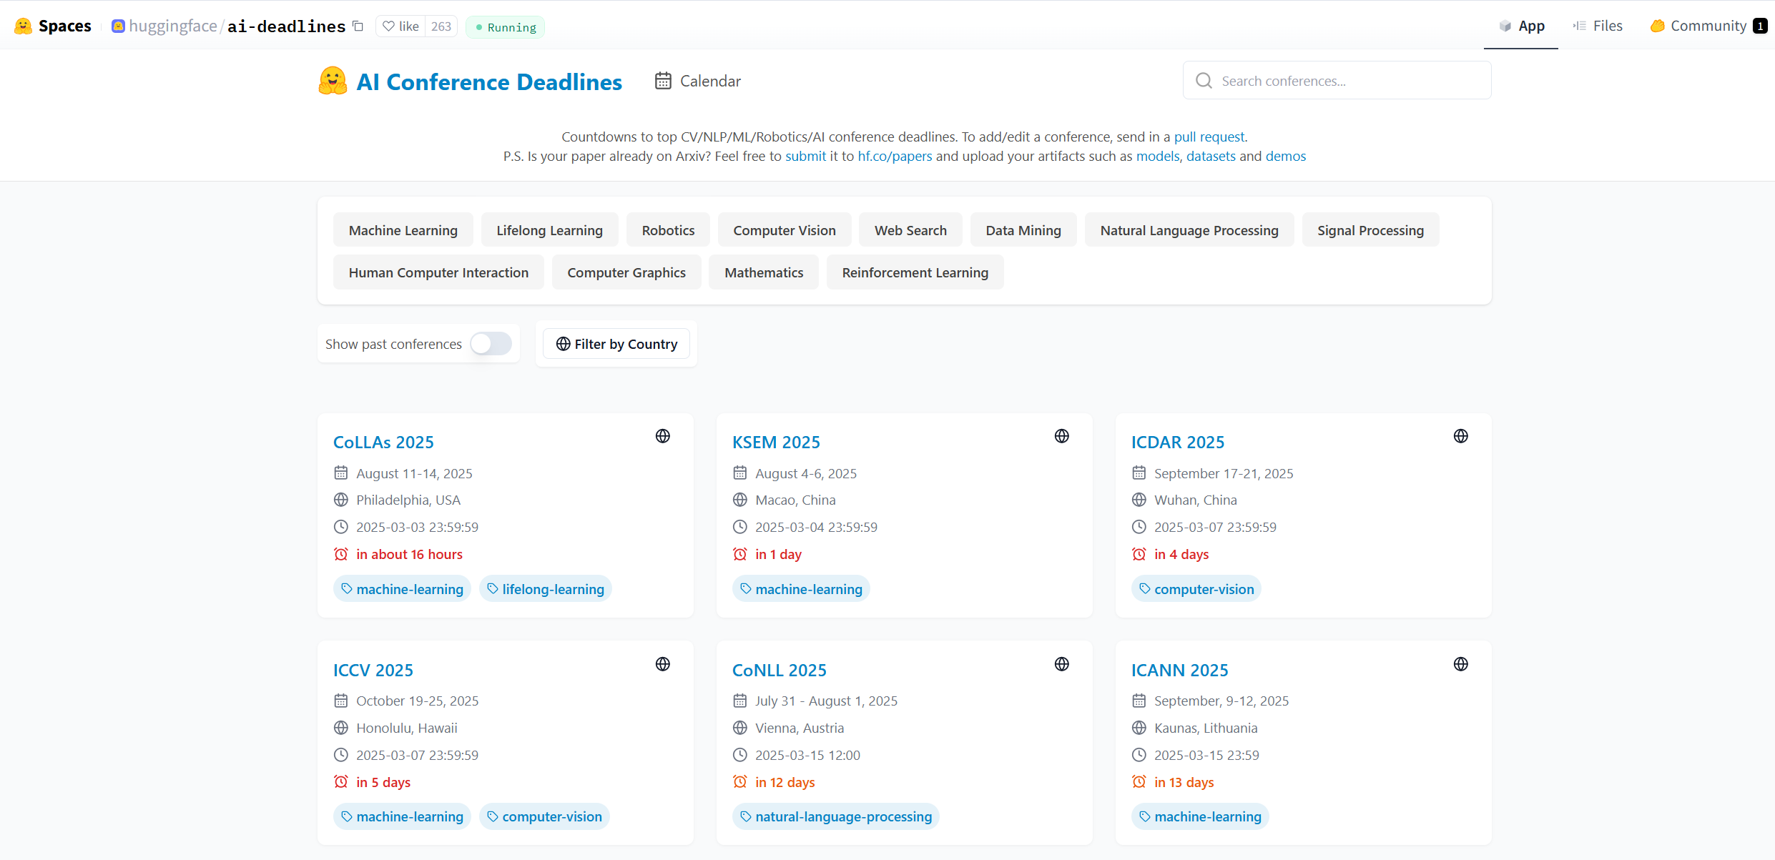Toggle the Data Mining category filter
Viewport: 1775px width, 860px height.
coord(1023,230)
